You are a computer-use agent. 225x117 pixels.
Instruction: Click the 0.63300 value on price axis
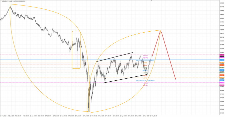point(222,41)
